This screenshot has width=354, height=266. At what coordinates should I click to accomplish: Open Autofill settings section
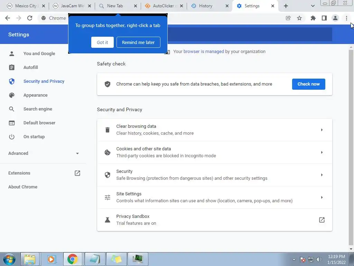click(31, 68)
